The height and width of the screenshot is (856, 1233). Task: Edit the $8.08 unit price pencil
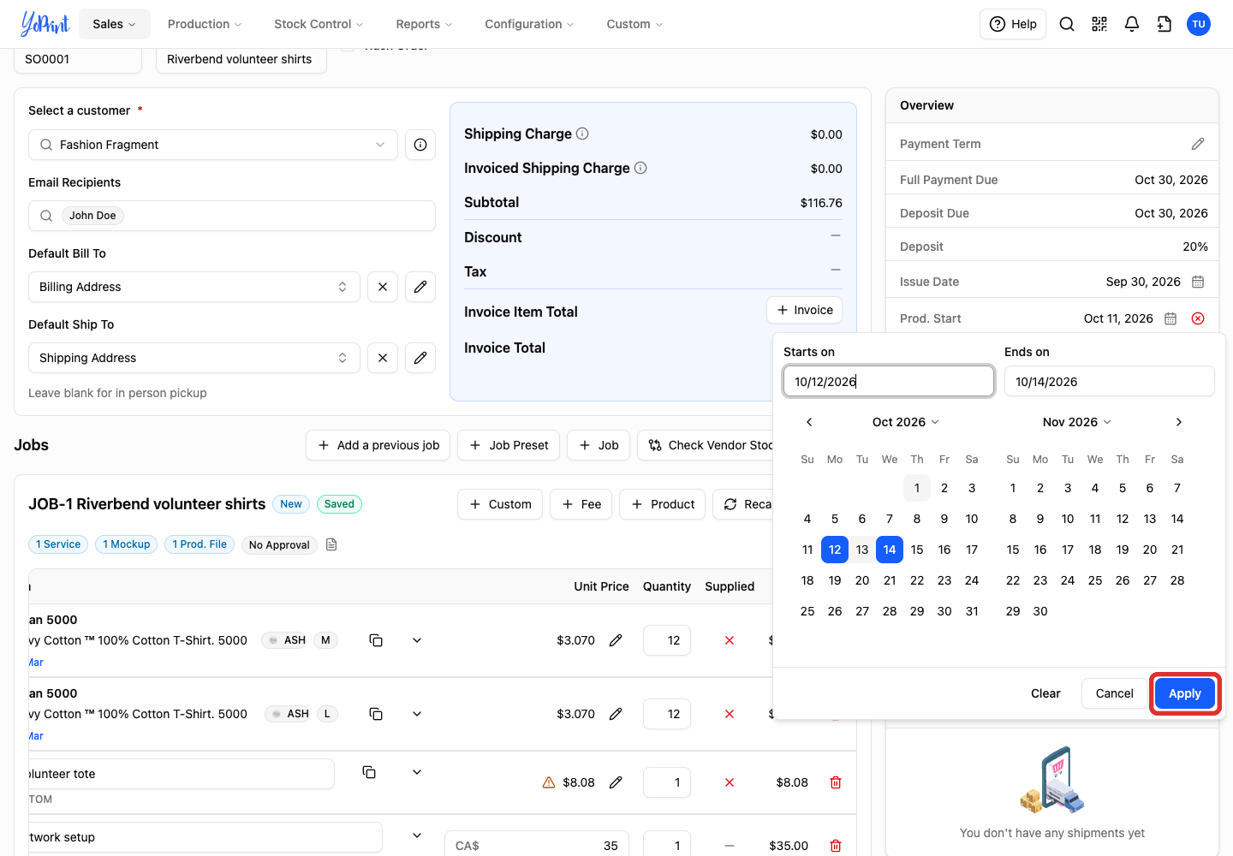[x=616, y=782]
